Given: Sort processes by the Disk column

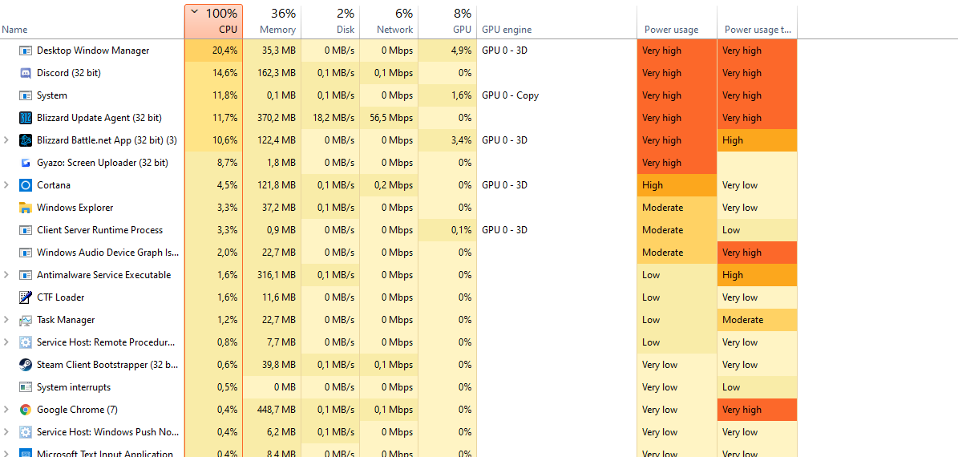Looking at the screenshot, I should (x=330, y=22).
